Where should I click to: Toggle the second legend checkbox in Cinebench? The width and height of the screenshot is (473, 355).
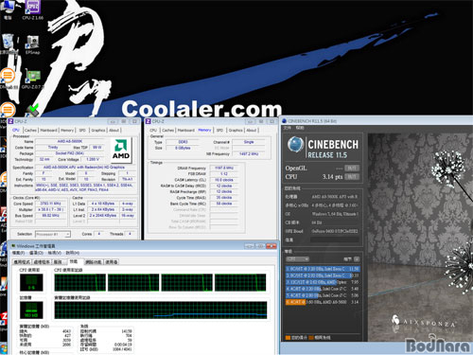point(311,338)
